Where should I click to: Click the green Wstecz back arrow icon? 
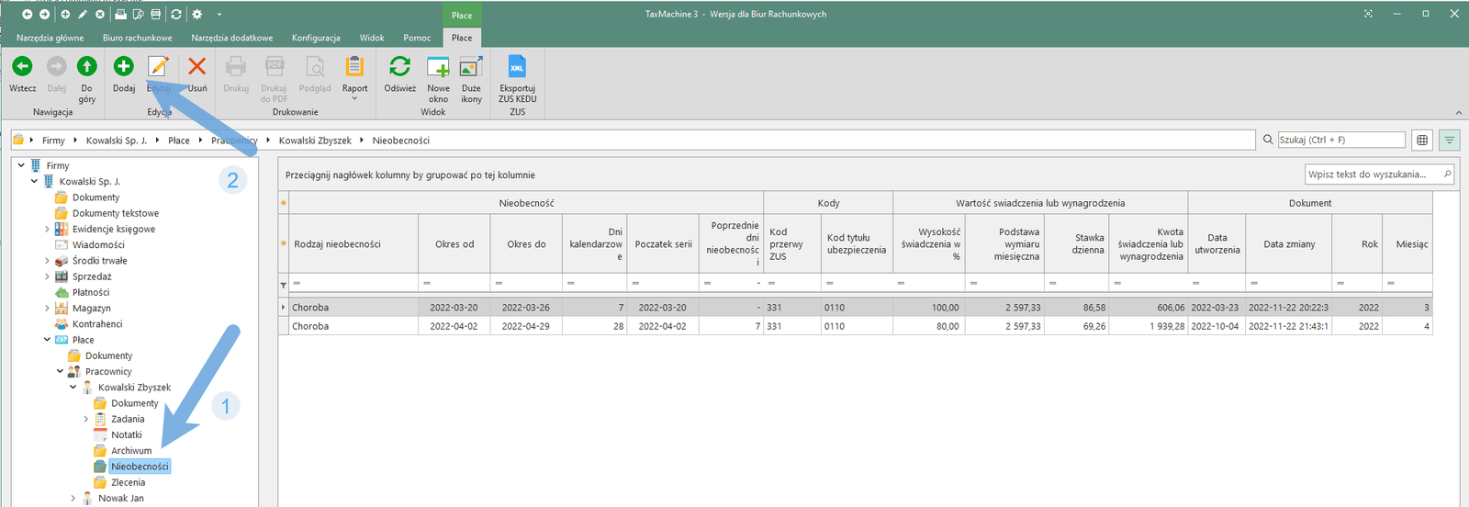(x=22, y=67)
